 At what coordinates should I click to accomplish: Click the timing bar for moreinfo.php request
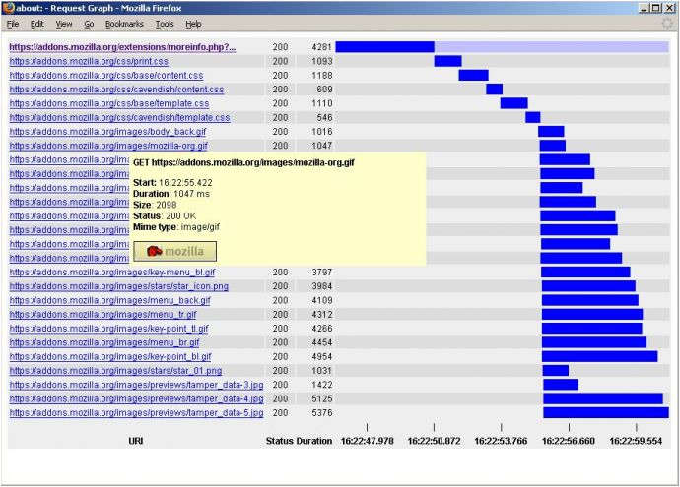[385, 47]
